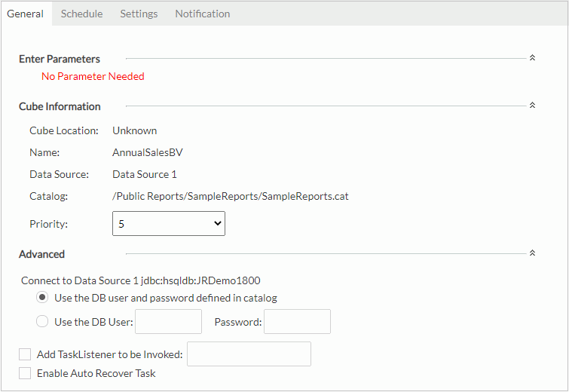Select 'Use the DB user and password defined in catalog'
Viewport: 569px width, 392px height.
(43, 298)
